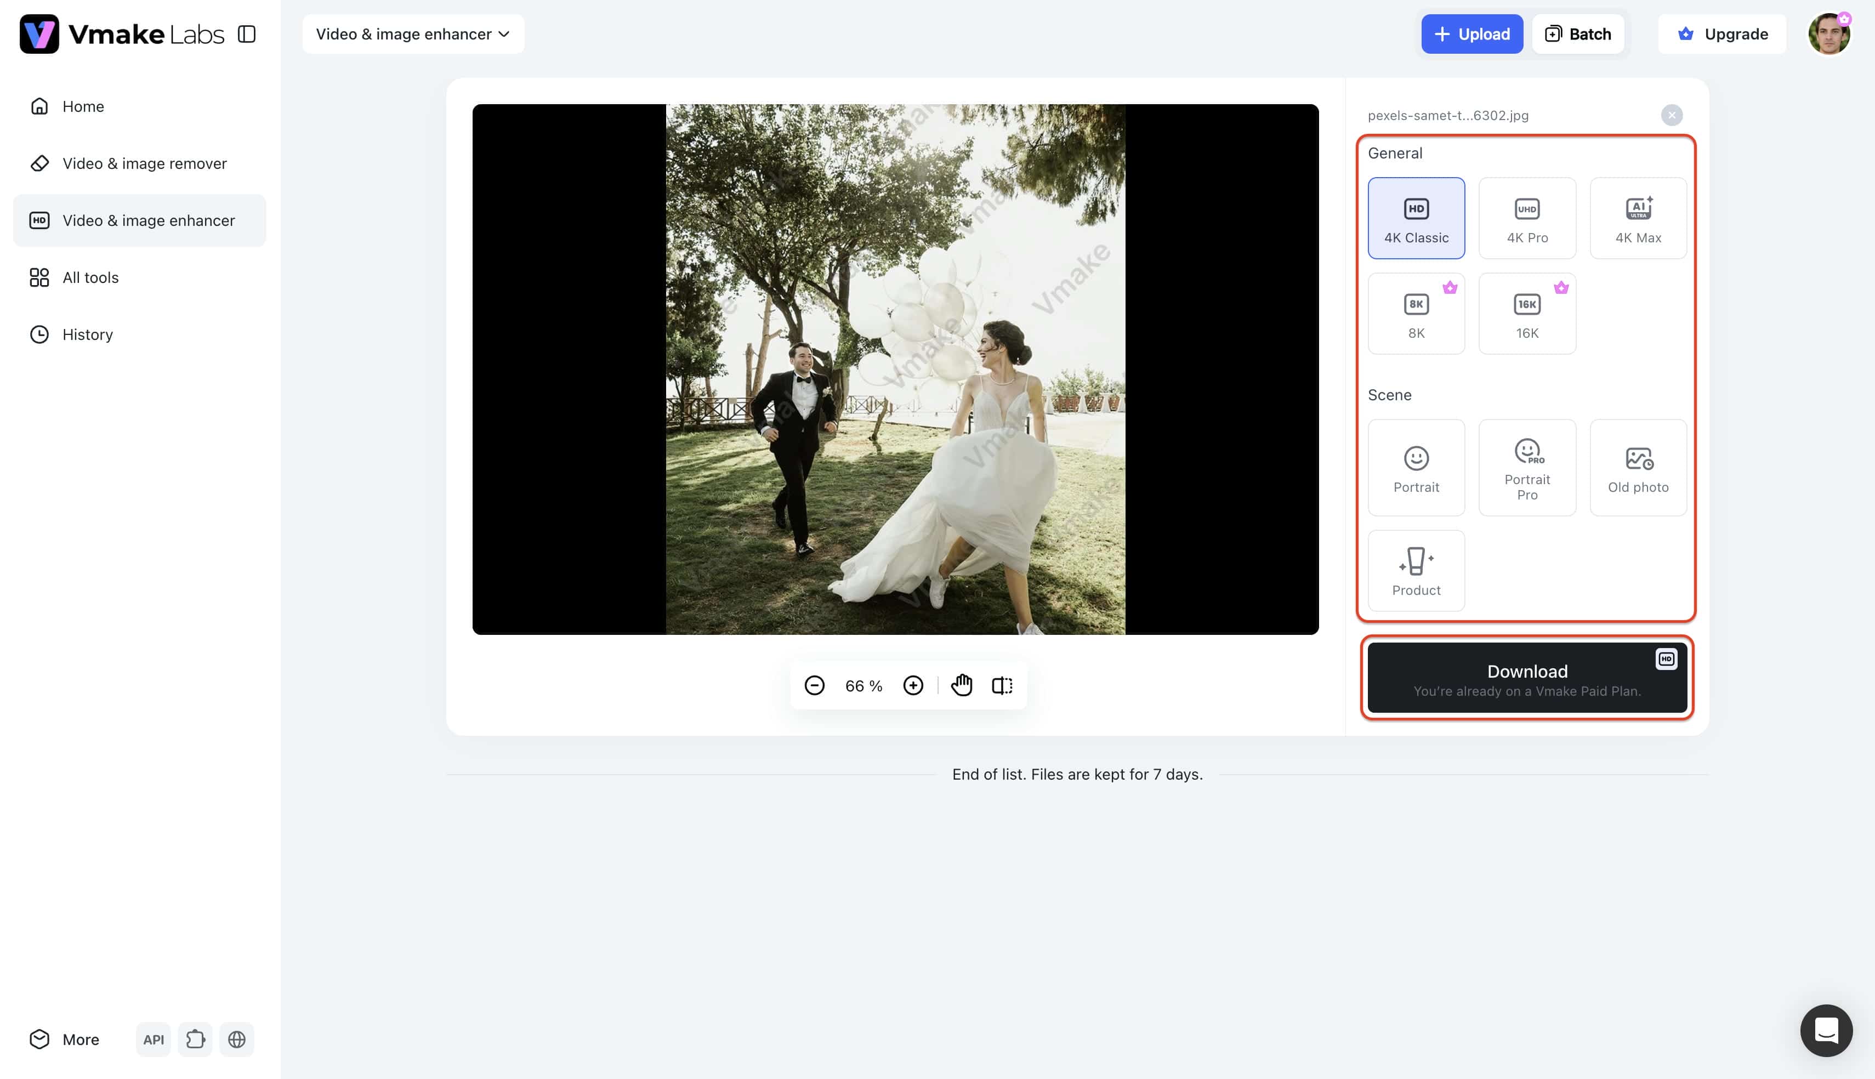This screenshot has height=1079, width=1875.
Task: Click the wedding photo preview
Action: (x=895, y=369)
